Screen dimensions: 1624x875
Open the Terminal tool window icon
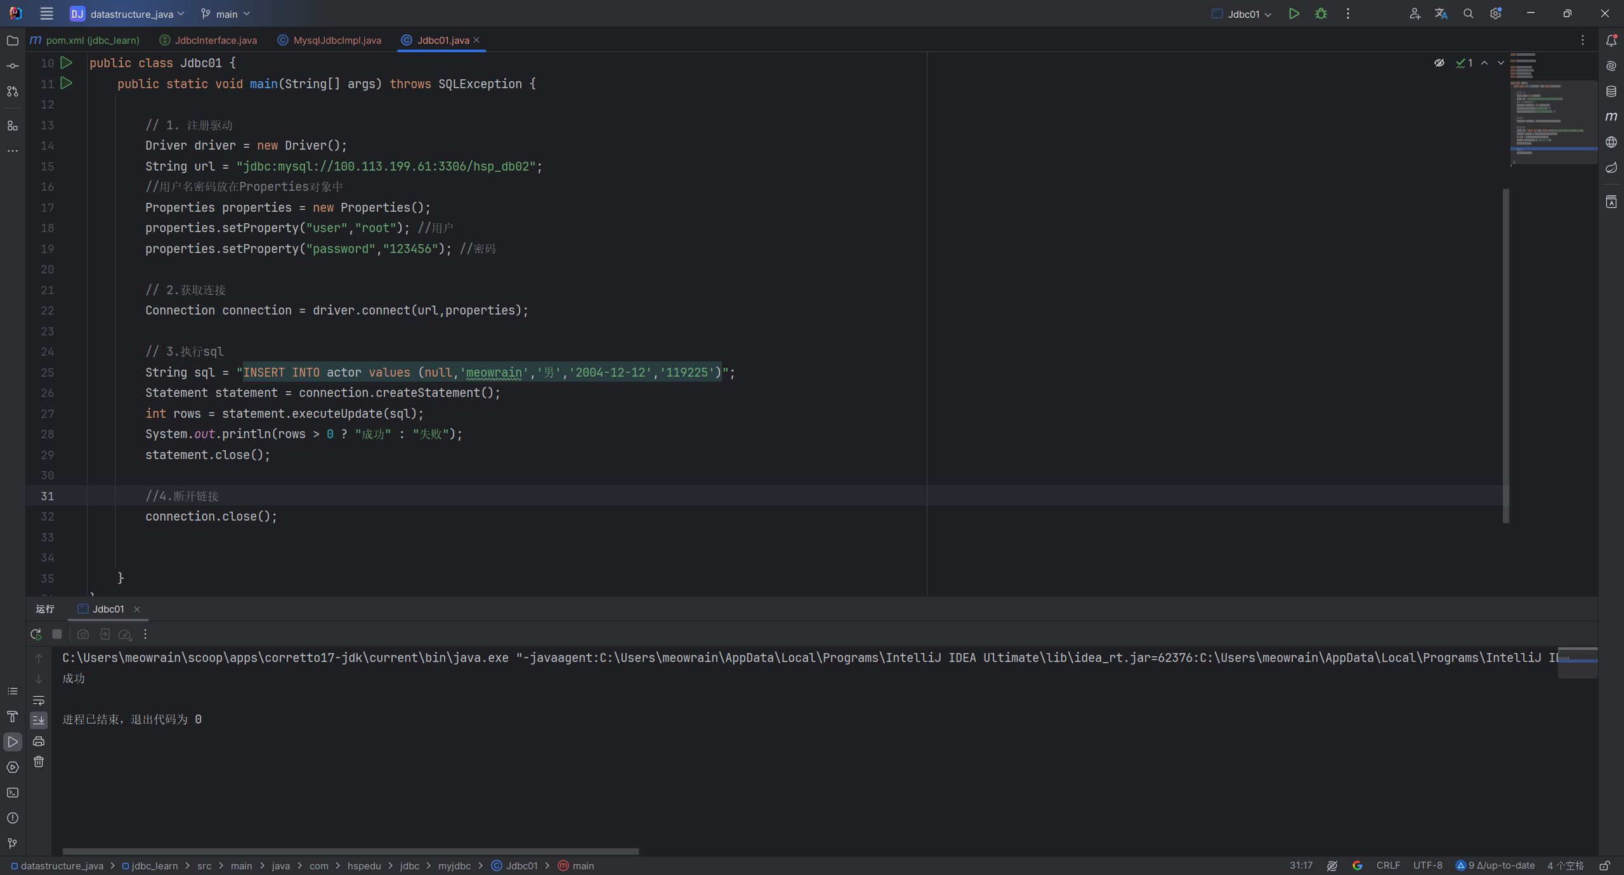[13, 793]
